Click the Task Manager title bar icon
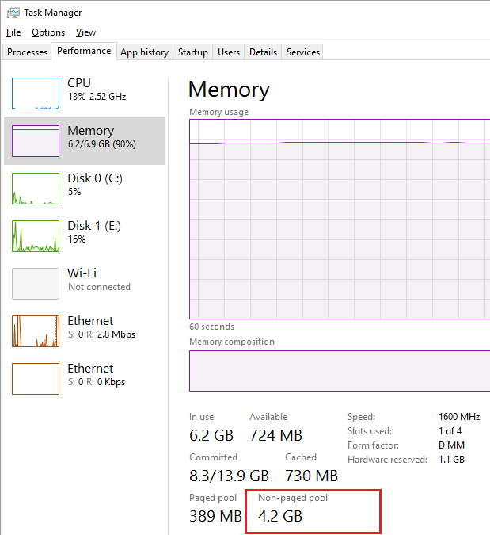 [13, 13]
